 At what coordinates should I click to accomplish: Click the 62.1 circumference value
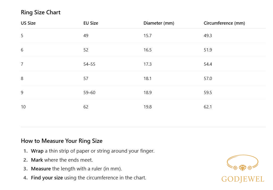[x=208, y=107]
